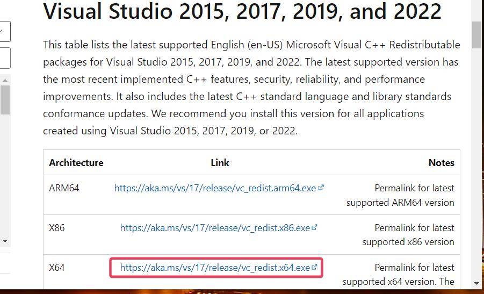Open the X86 vc_redist.x86.exe download link
This screenshot has width=484, height=294.
click(215, 227)
